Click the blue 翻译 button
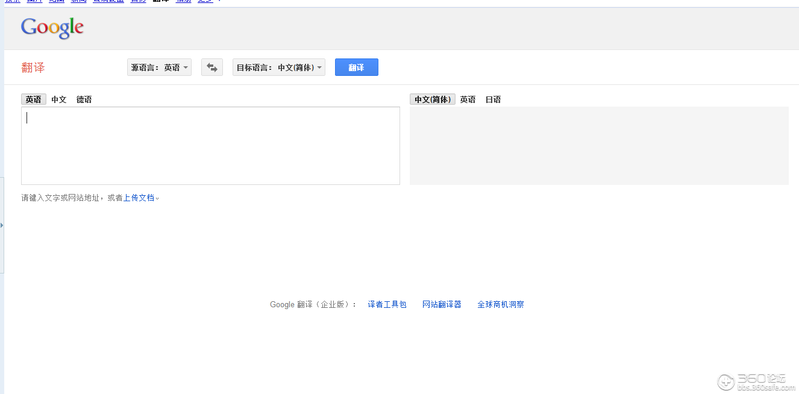Viewport: 799px width, 394px height. [357, 67]
